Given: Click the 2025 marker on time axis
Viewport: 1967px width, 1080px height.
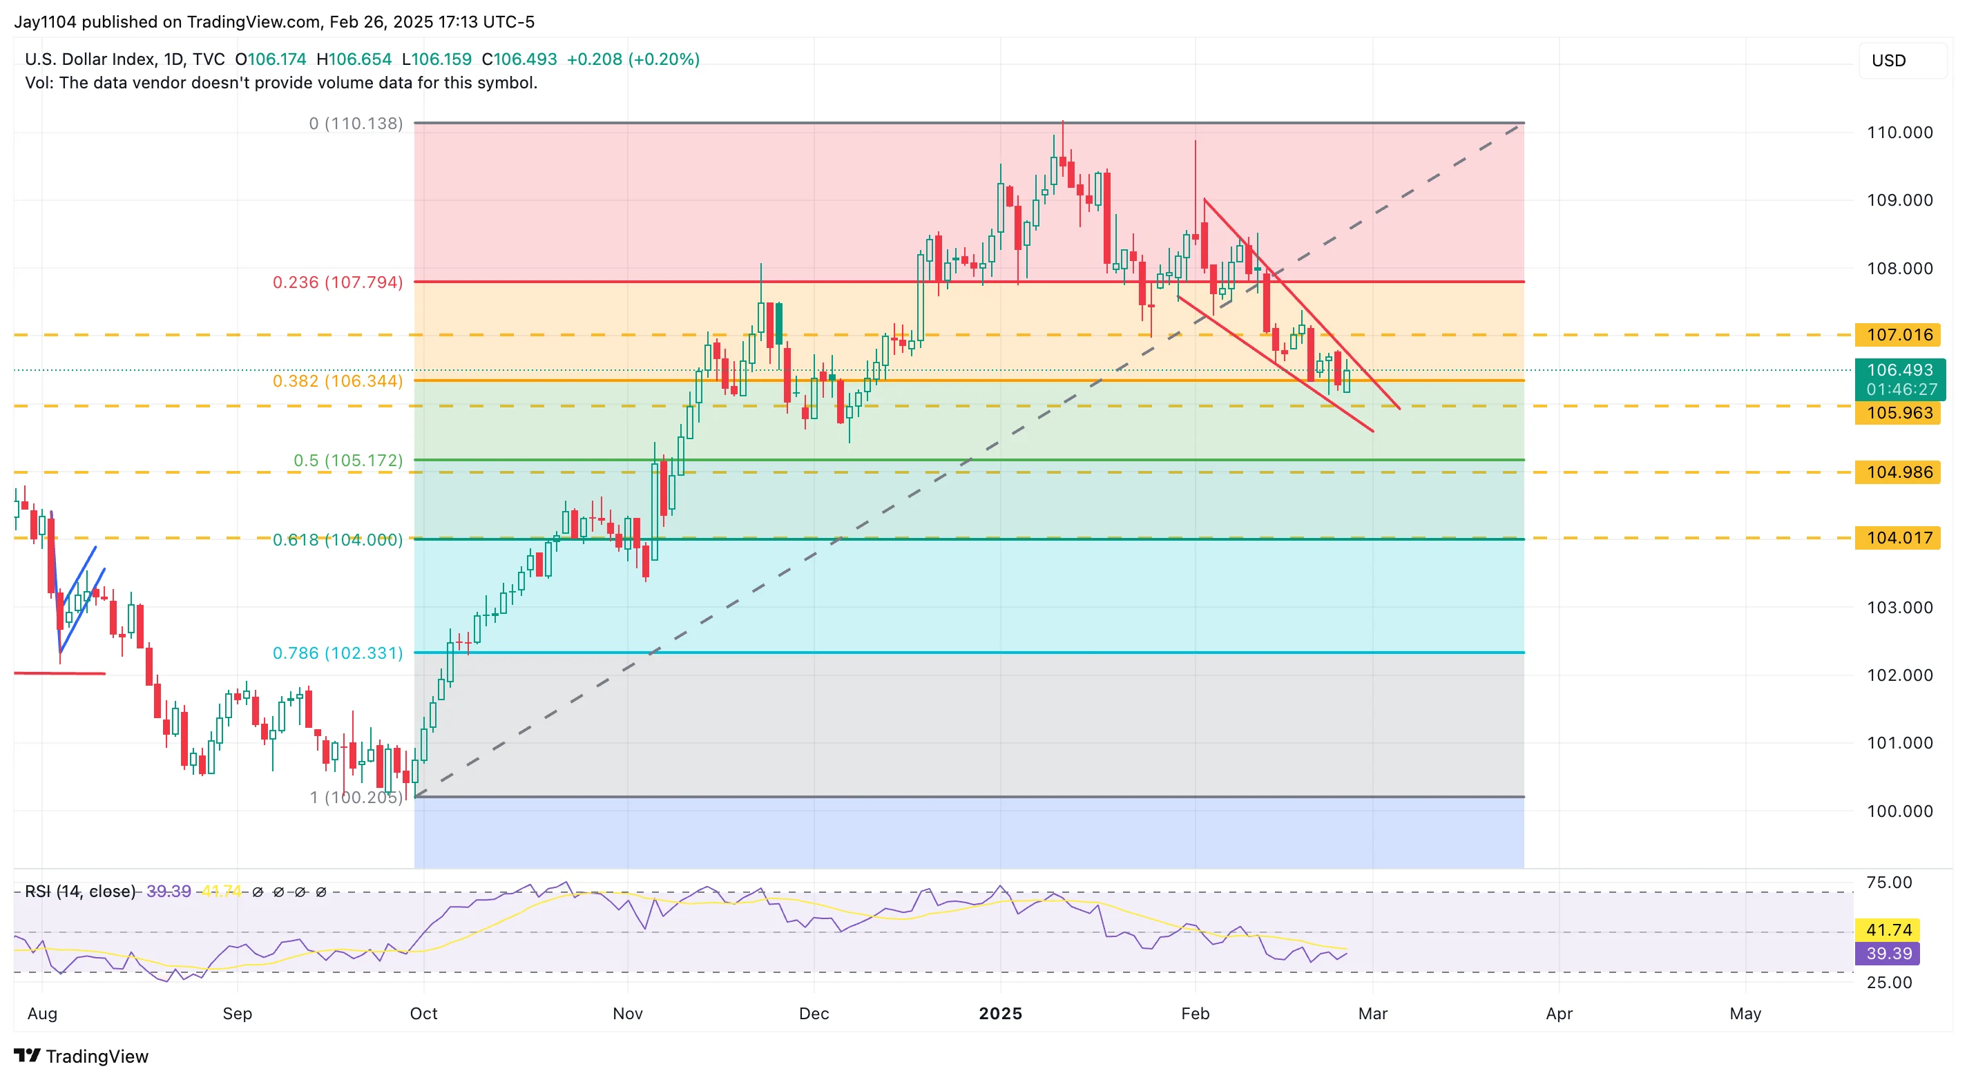Looking at the screenshot, I should point(1000,1014).
